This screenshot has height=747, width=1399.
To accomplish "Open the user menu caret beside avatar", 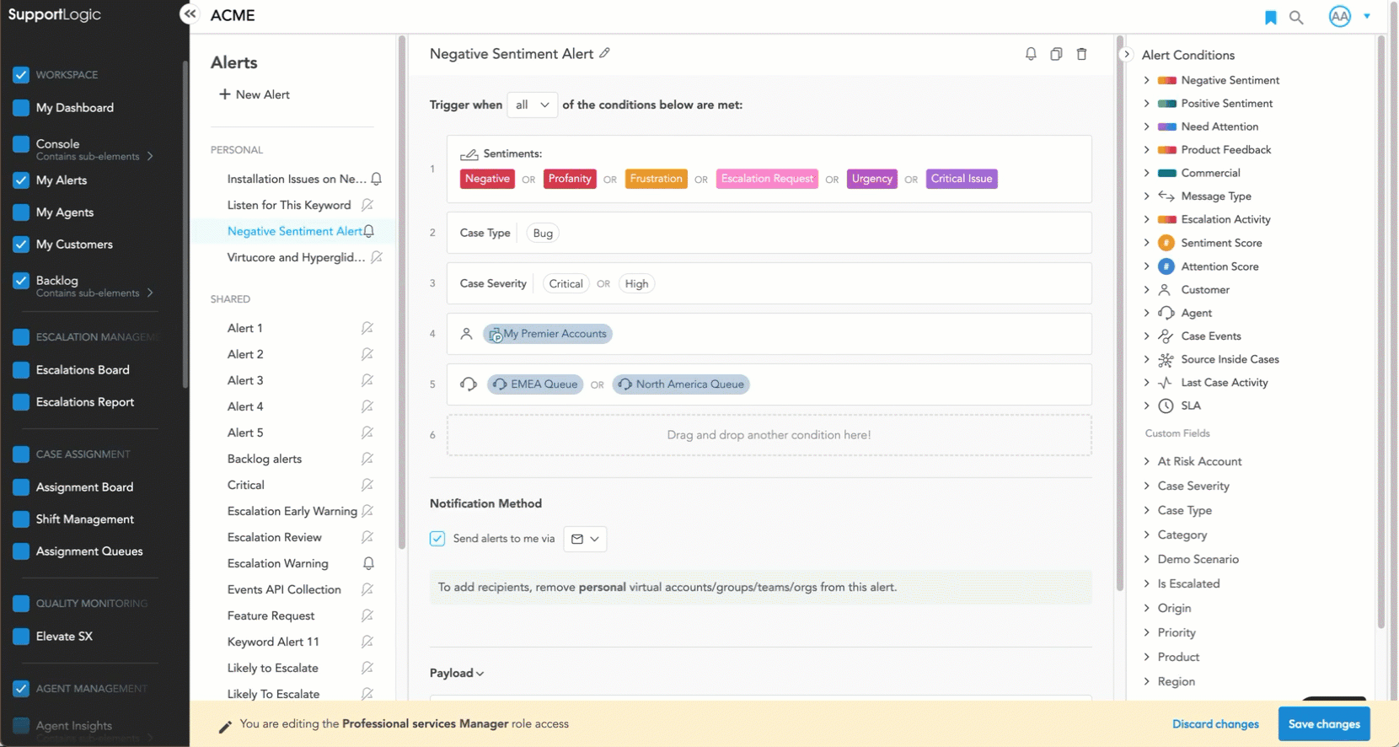I will 1367,16.
